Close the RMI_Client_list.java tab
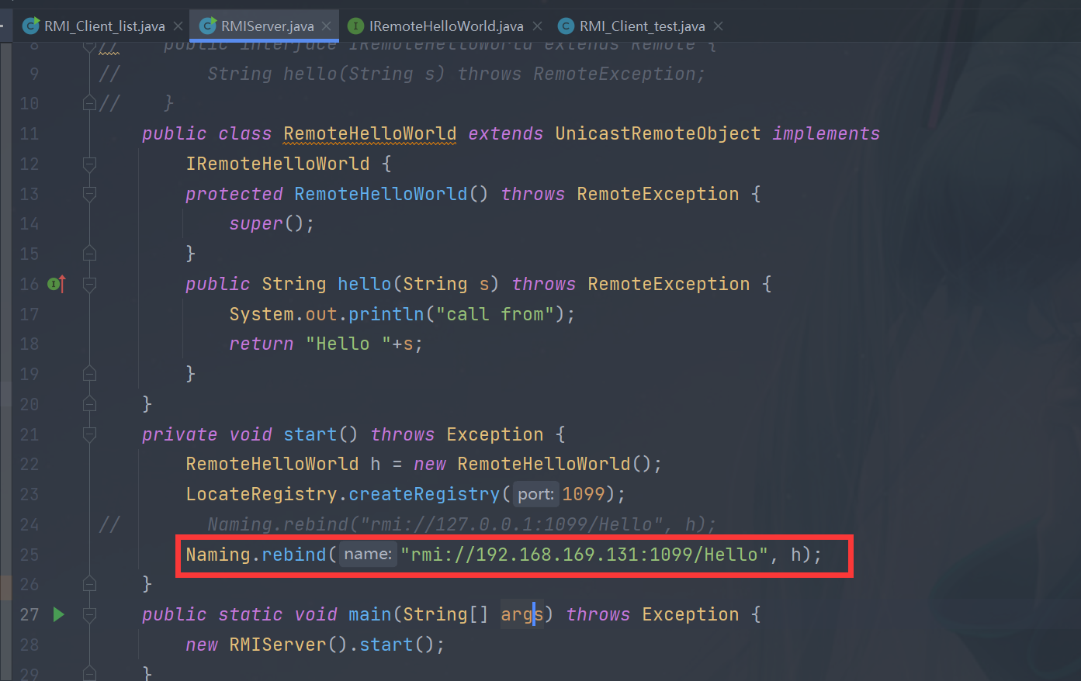 (178, 26)
